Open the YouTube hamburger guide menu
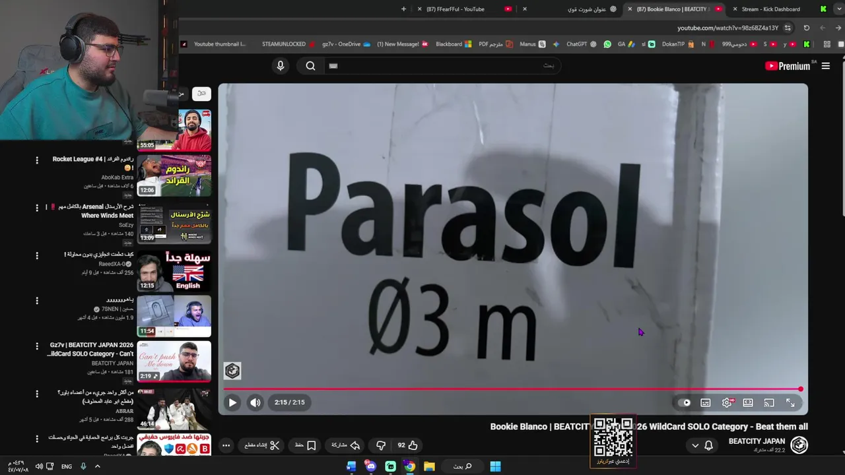Viewport: 845px width, 475px height. (825, 66)
